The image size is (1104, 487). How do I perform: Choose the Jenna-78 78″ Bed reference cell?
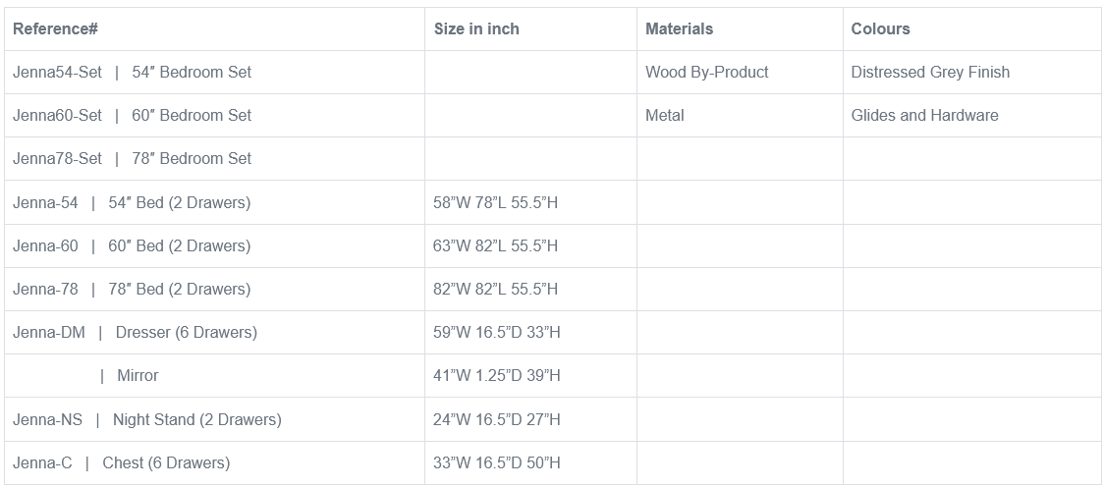(132, 289)
